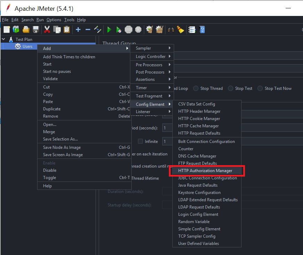Choose Random Variable config element
The image size is (303, 255).
point(207,222)
